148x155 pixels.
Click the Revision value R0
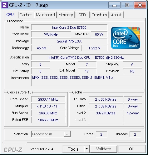click(132, 71)
